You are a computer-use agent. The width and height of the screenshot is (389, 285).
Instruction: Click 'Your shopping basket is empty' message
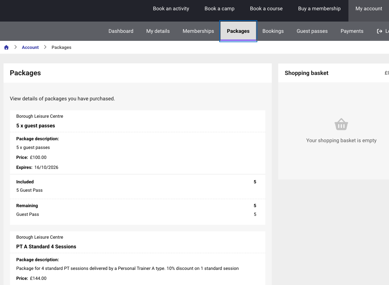pos(341,141)
